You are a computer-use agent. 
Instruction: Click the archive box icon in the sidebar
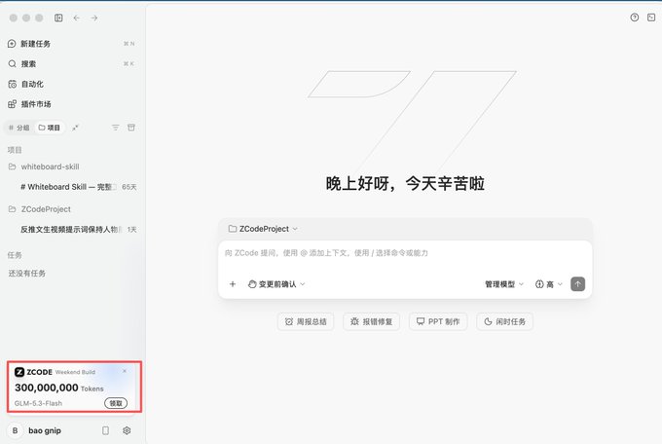tap(131, 128)
